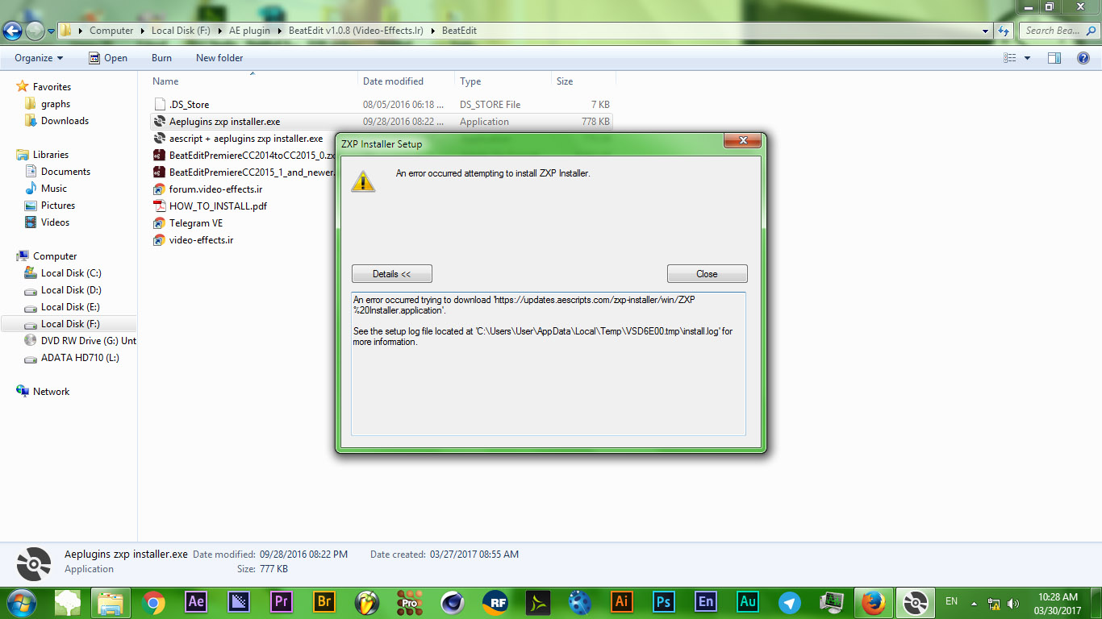Screen dimensions: 1102x619
Task: Open the ZXP Installer taskbar icon
Action: coord(916,602)
